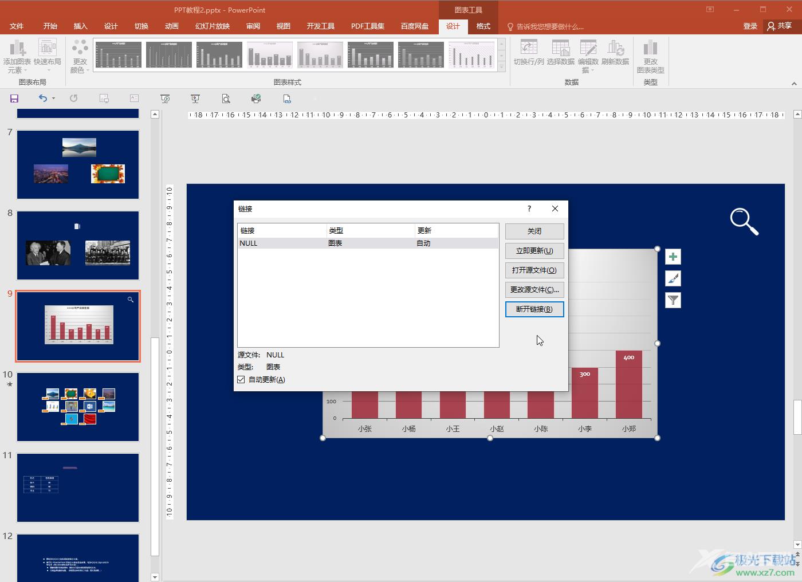Open the chart tools 格式 tab
The width and height of the screenshot is (802, 582).
(x=483, y=26)
